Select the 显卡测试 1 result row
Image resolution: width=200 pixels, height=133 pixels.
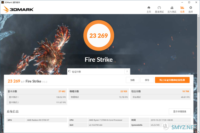pyautogui.click(x=36, y=97)
